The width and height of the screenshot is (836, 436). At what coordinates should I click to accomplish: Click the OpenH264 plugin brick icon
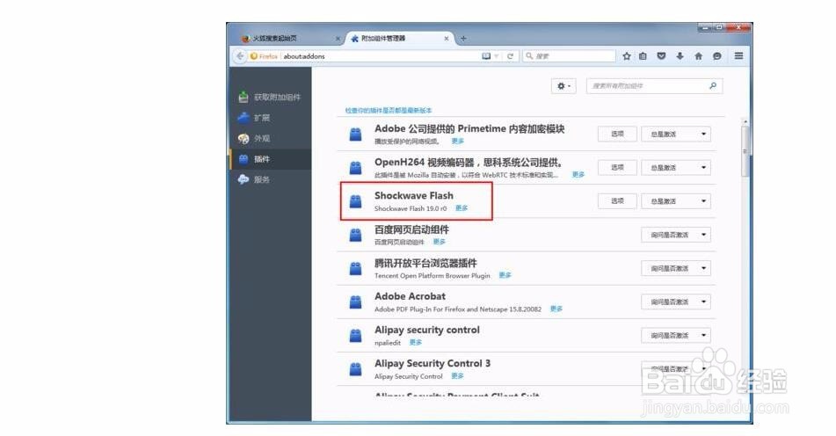pyautogui.click(x=356, y=167)
